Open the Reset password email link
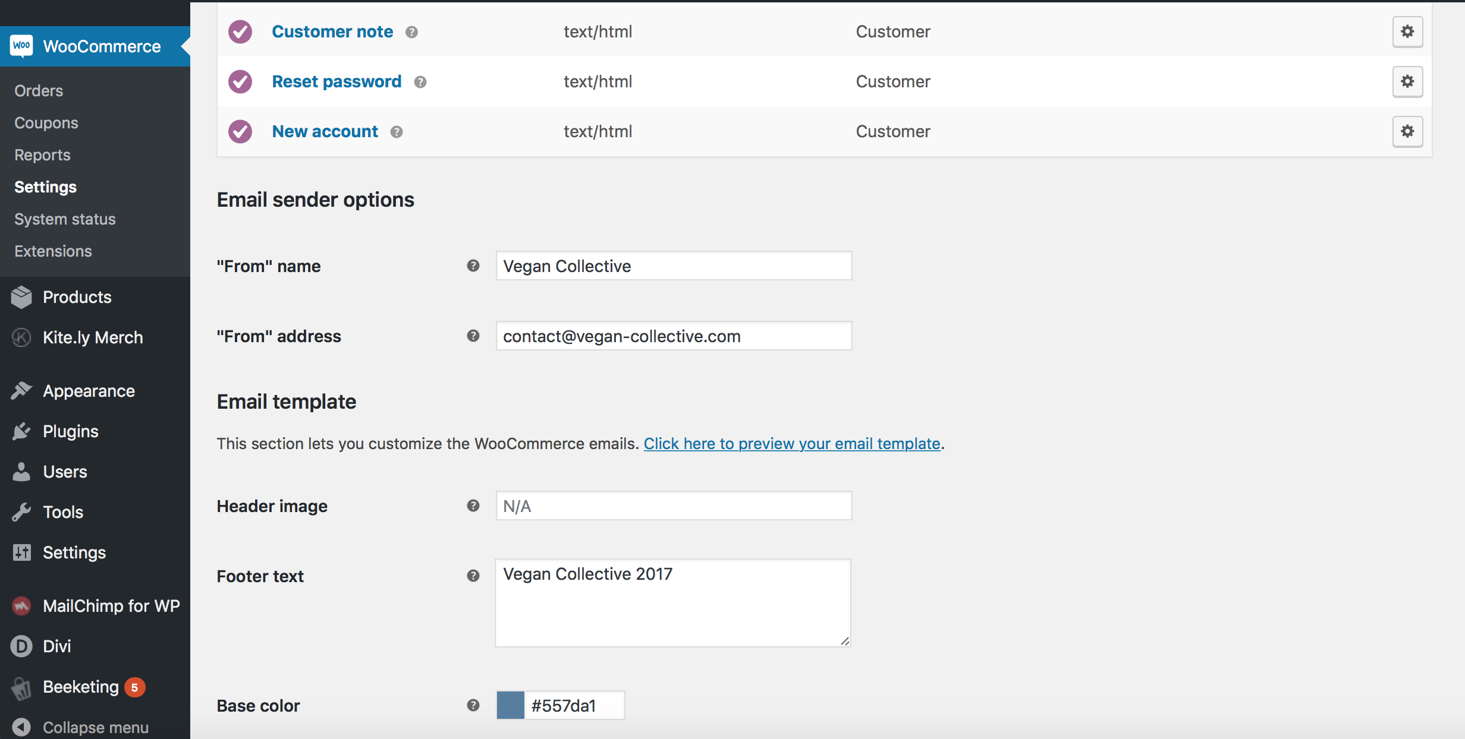 point(337,81)
